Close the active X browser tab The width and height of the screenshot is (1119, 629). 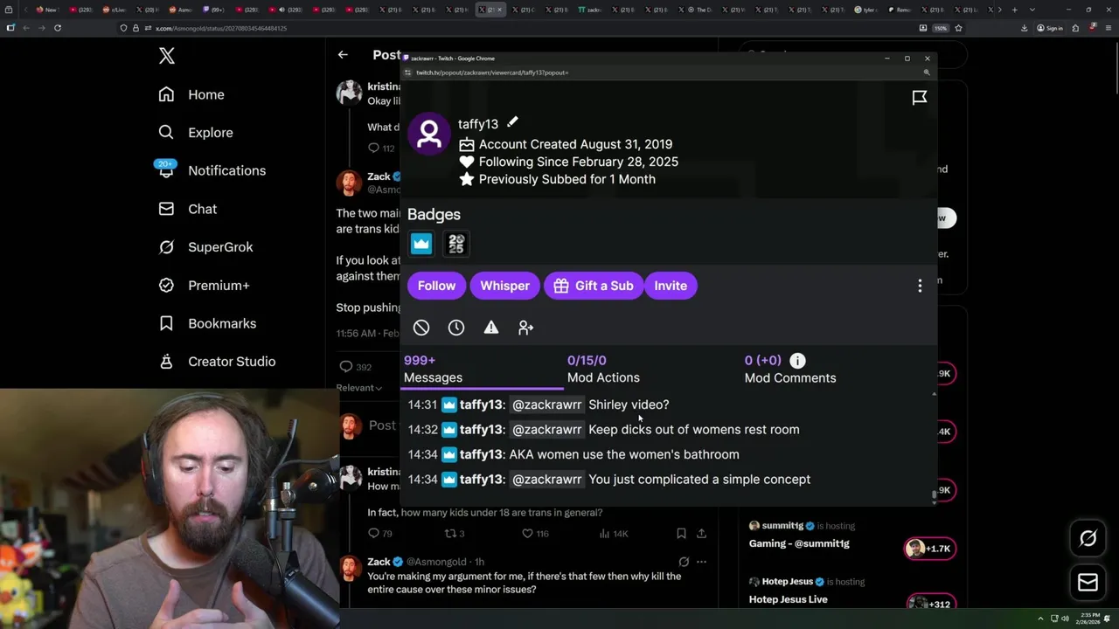tap(501, 10)
